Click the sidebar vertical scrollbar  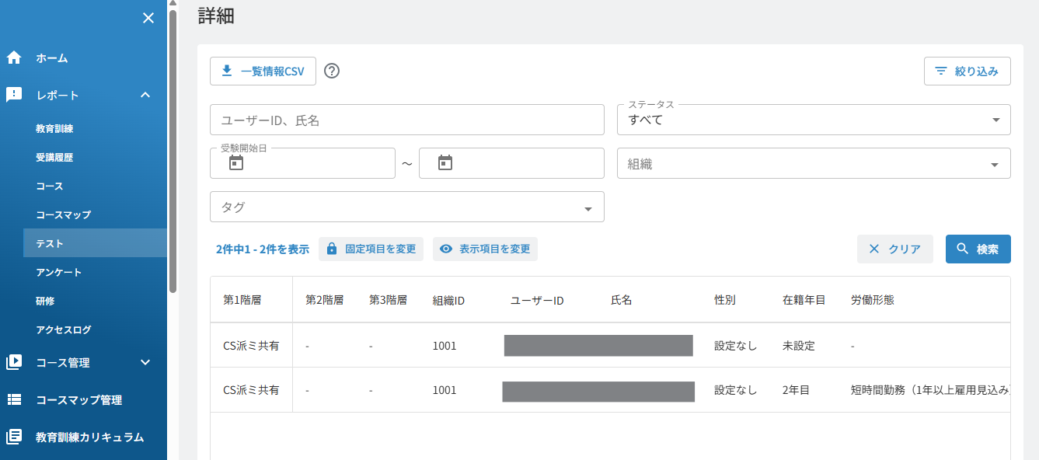coord(173,152)
